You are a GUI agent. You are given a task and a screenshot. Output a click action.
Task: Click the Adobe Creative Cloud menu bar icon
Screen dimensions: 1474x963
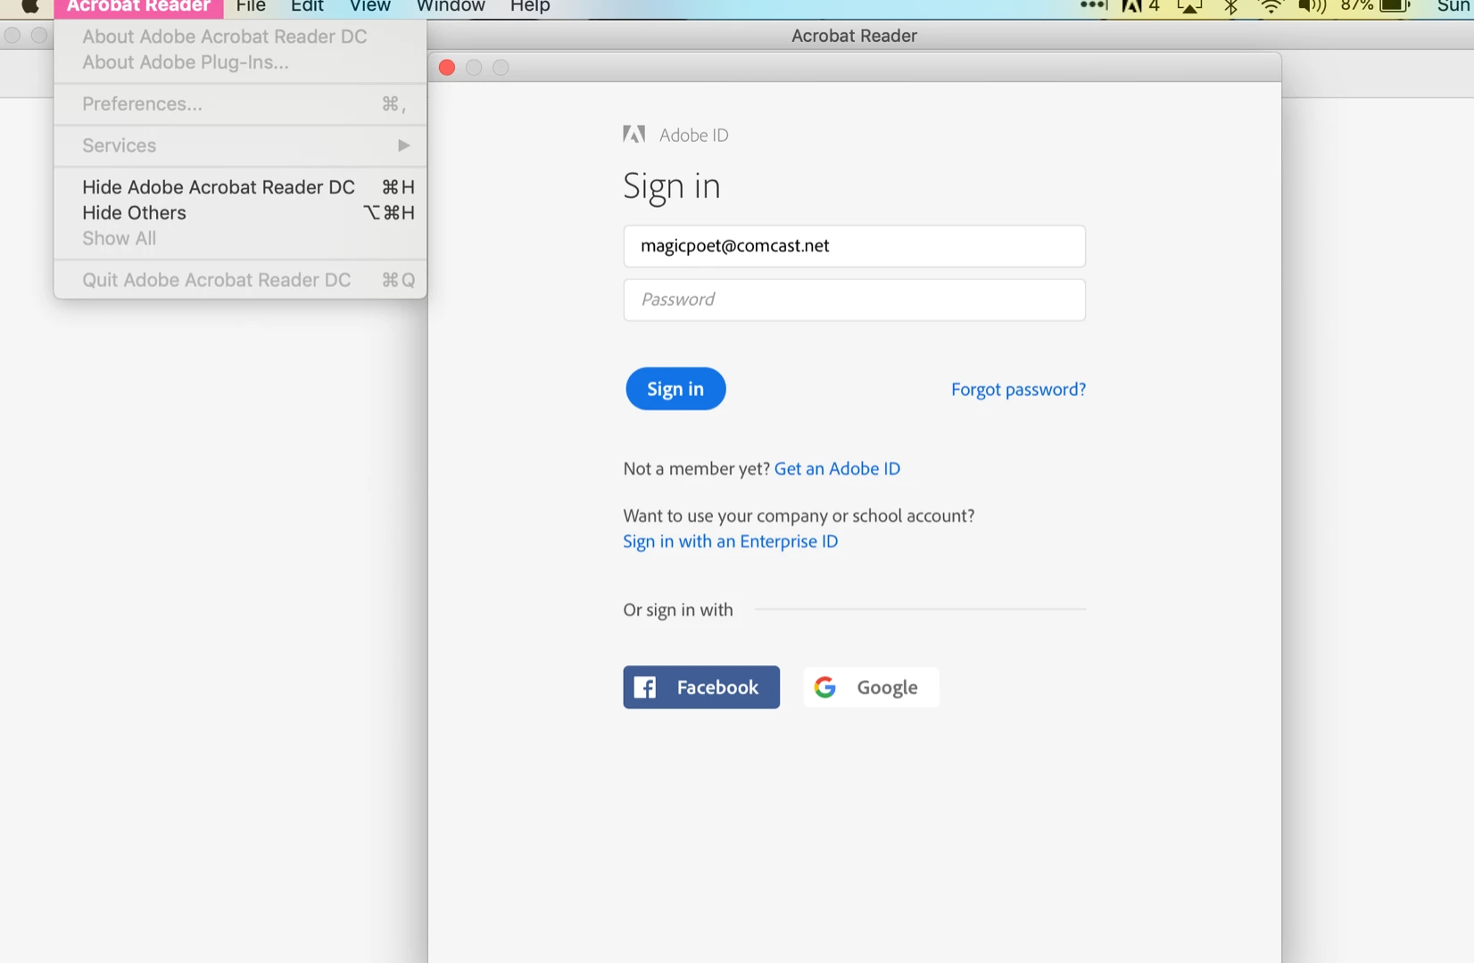1131,6
